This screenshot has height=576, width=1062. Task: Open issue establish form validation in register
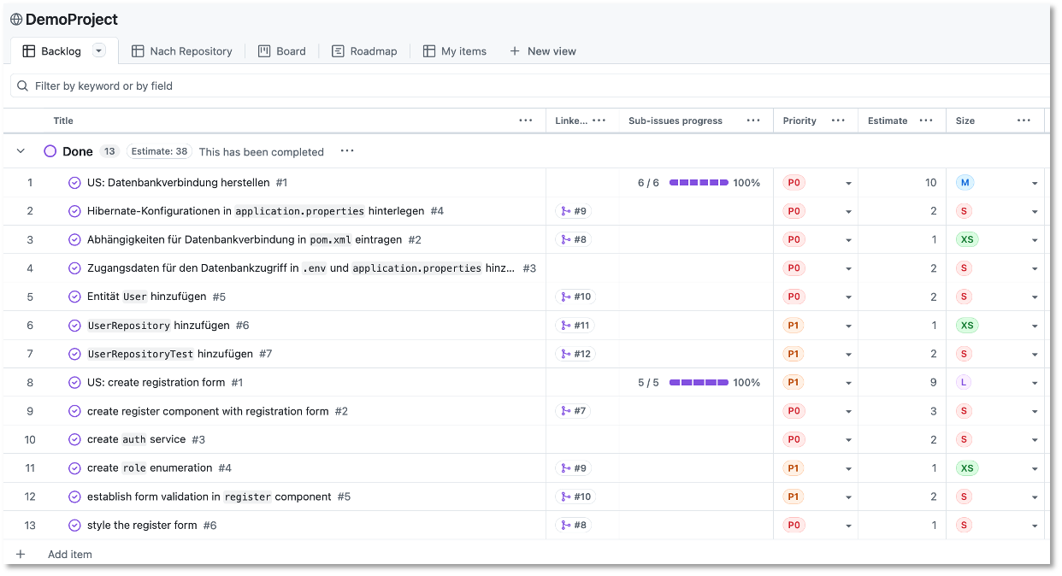coord(209,497)
